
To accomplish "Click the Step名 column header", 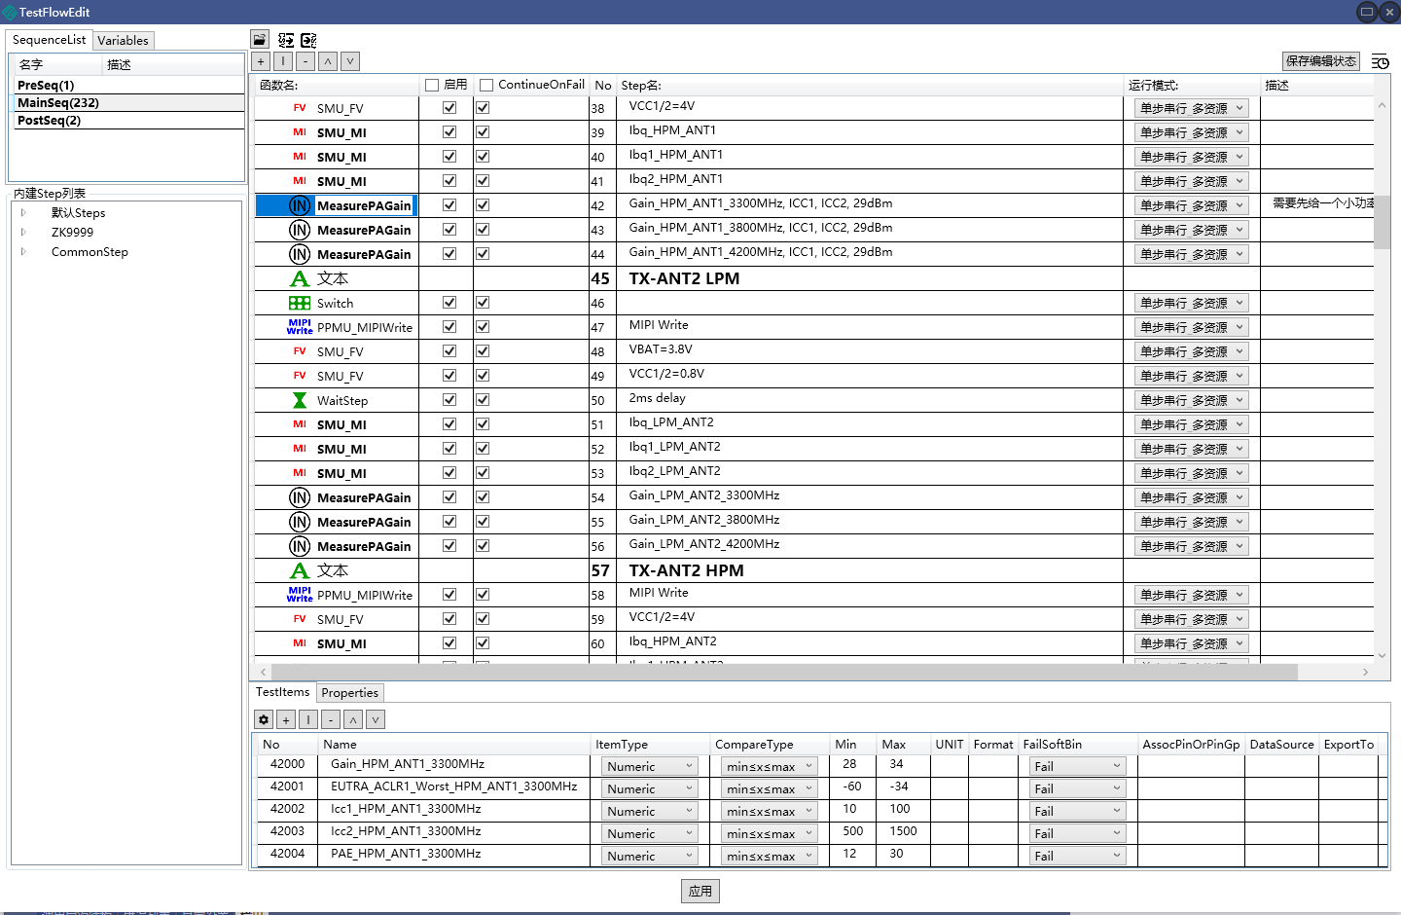I will pyautogui.click(x=641, y=86).
